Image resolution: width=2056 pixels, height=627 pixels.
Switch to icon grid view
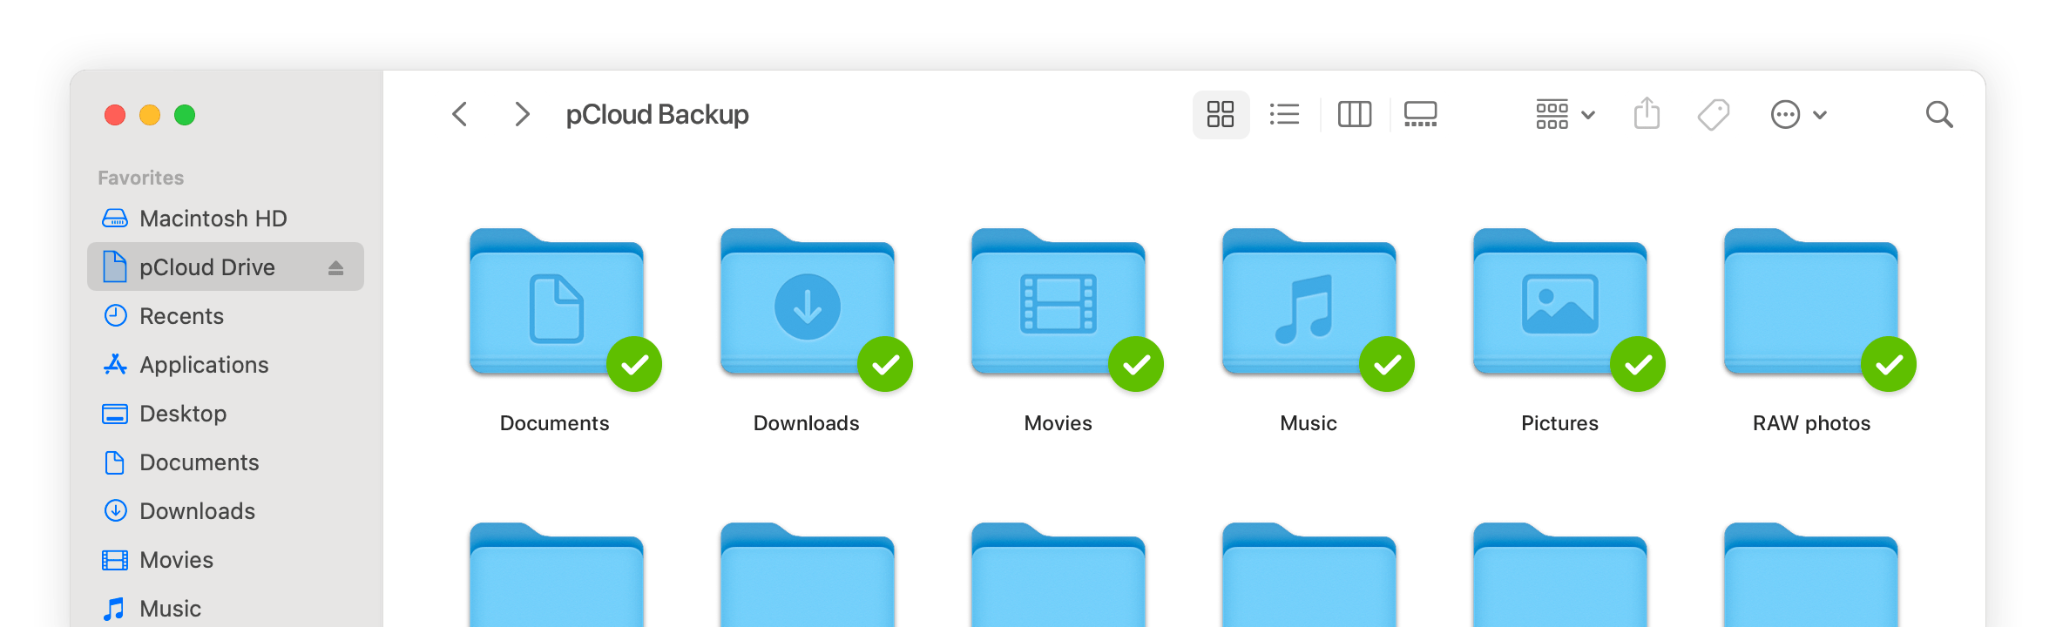tap(1220, 114)
